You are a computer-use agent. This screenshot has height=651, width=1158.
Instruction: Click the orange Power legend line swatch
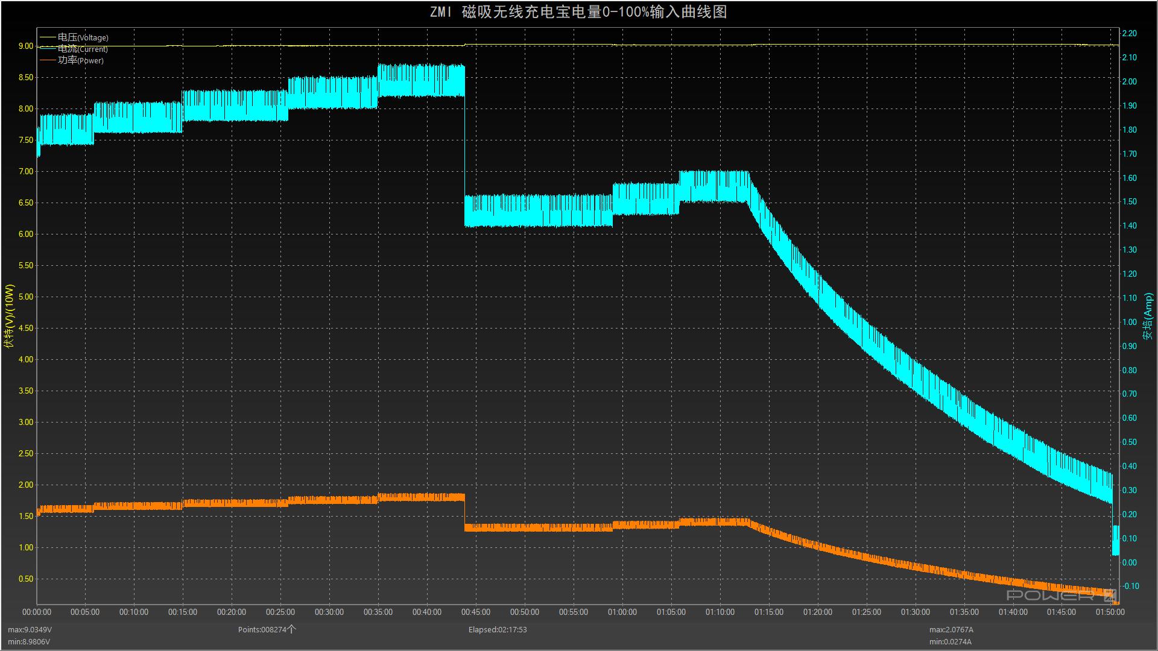48,60
